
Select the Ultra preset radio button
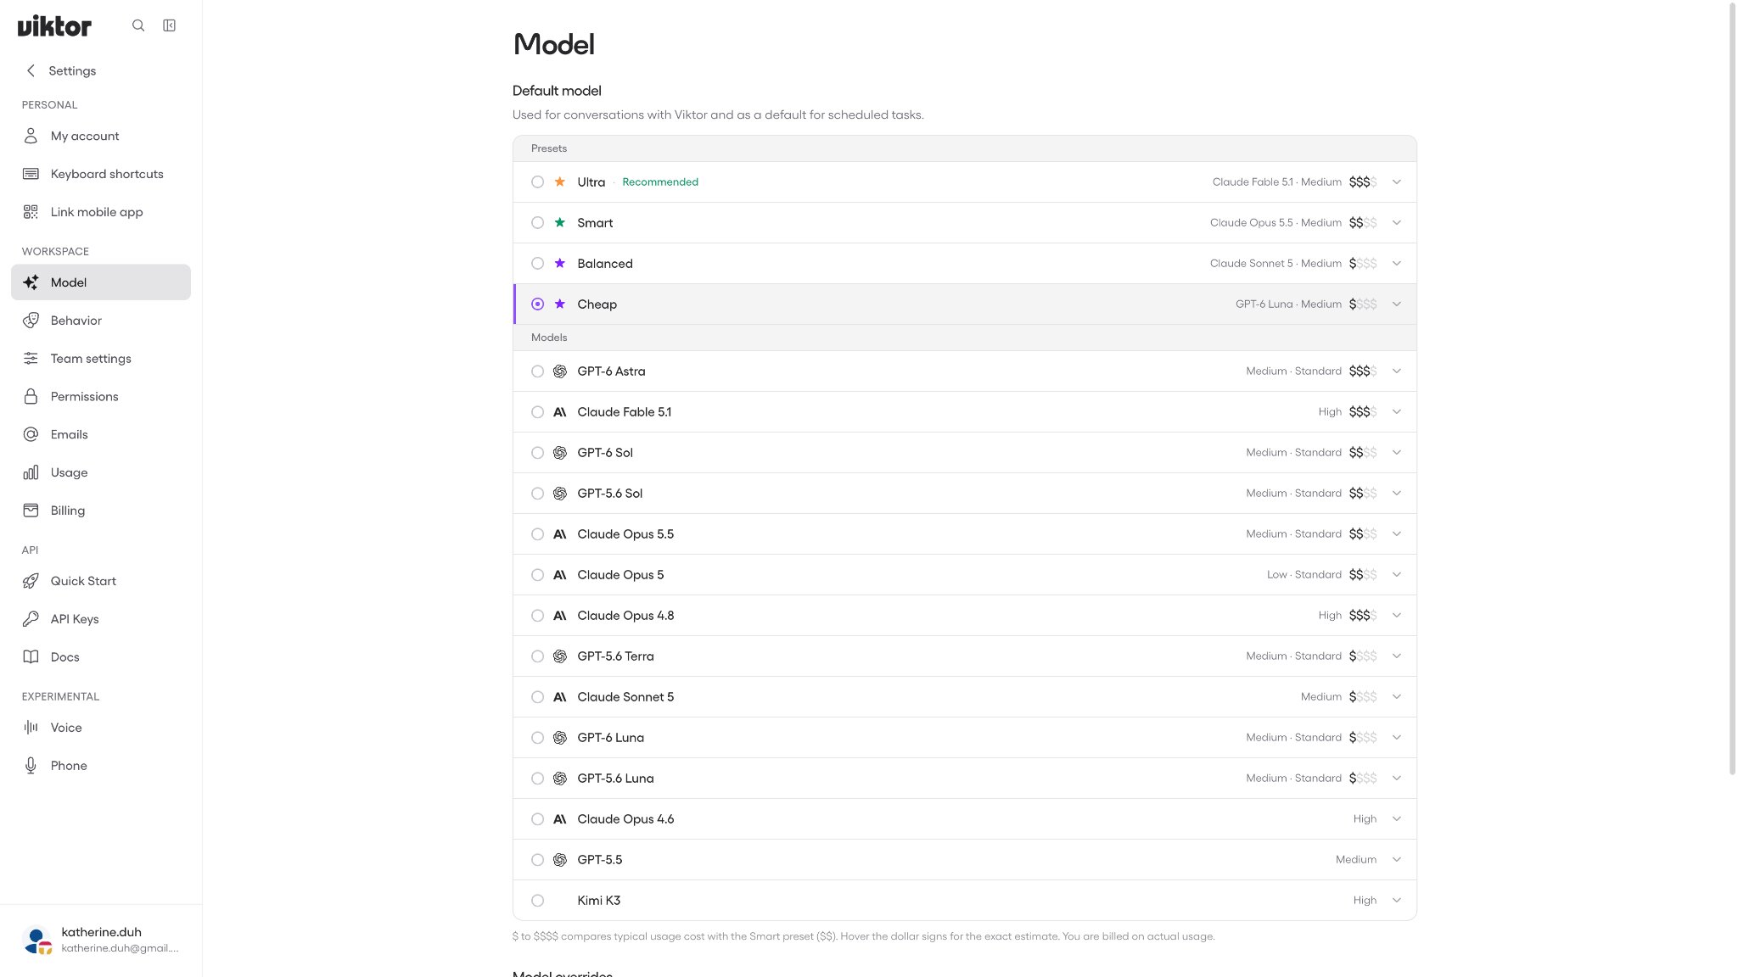pos(538,181)
